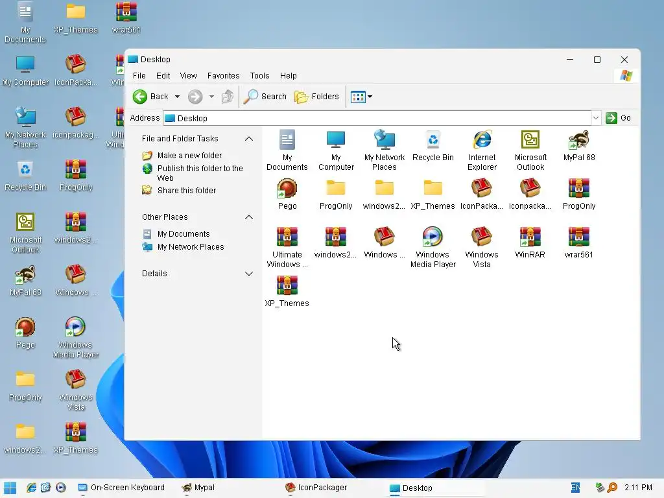Viewport: 664px width, 498px height.
Task: Select ProgOnly folder in Explorer window
Action: click(x=336, y=195)
